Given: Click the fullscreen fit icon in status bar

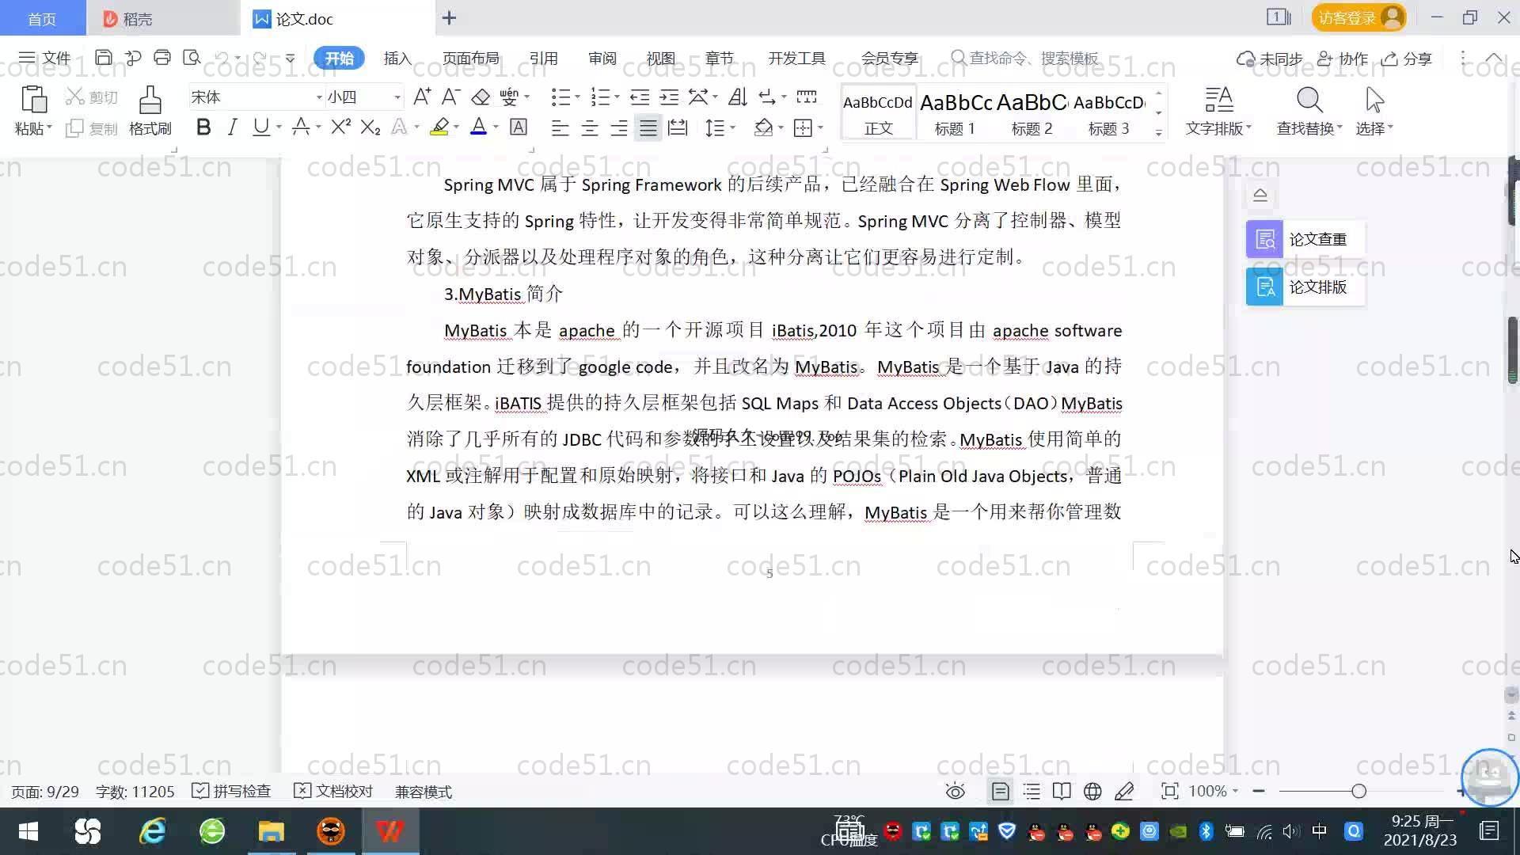Looking at the screenshot, I should point(1169,791).
